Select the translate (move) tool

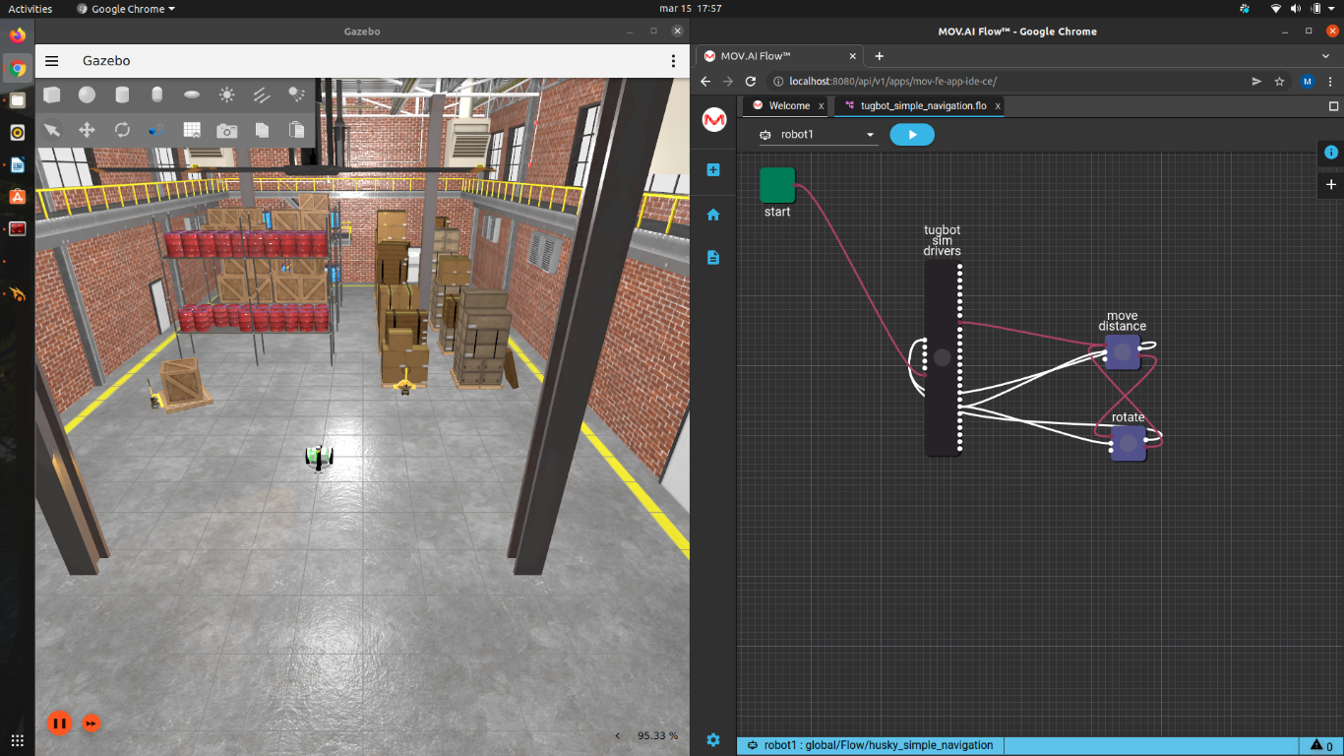pos(87,130)
